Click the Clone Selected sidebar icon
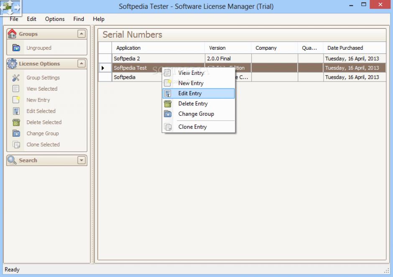The image size is (393, 277). (x=16, y=145)
